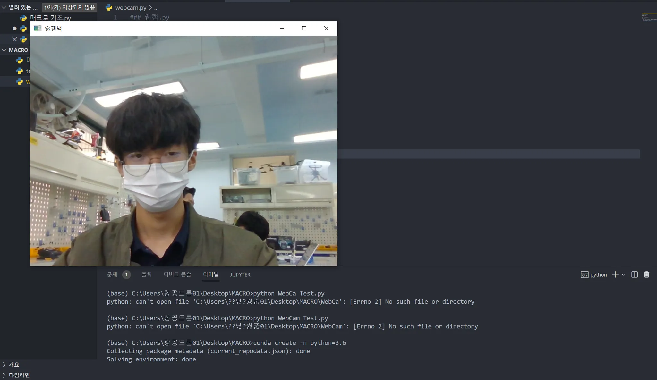Click the python terminal shell icon
Viewport: 657px width, 380px height.
[x=584, y=275]
